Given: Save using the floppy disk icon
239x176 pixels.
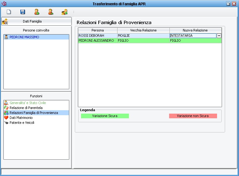Looking at the screenshot, I should point(23,12).
